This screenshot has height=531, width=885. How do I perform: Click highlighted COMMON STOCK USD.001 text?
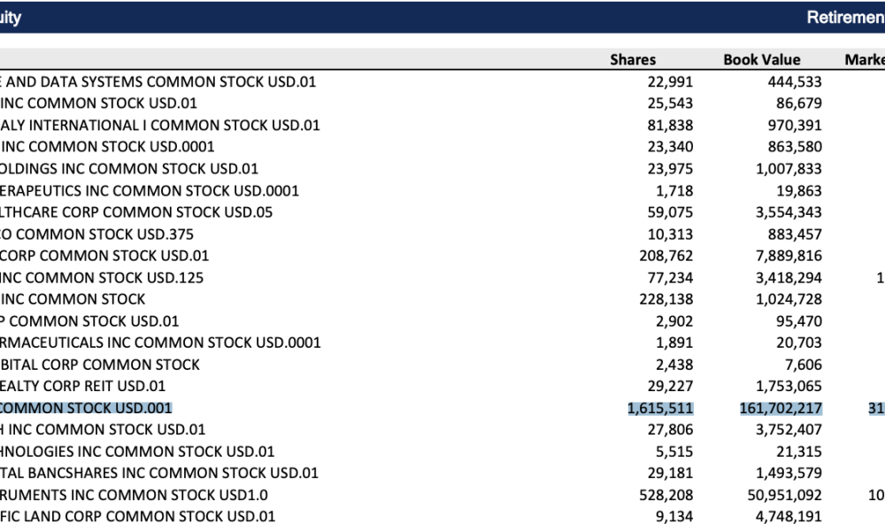(x=86, y=408)
